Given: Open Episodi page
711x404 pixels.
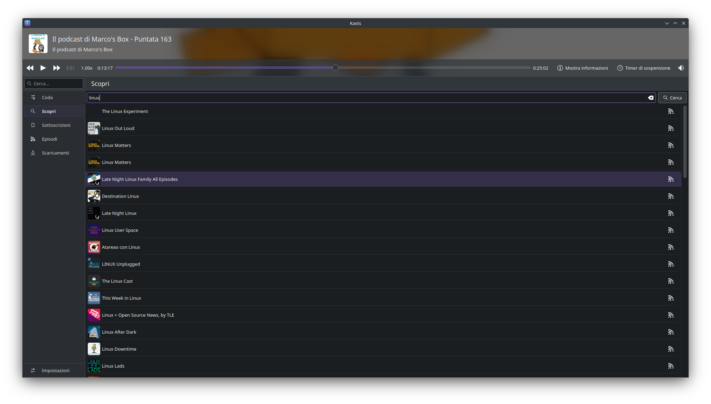Looking at the screenshot, I should click(54, 139).
